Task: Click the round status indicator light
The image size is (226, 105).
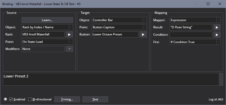Action: (5, 99)
